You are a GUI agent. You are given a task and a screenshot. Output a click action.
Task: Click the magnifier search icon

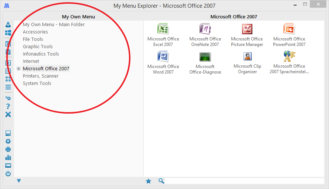(x=161, y=181)
